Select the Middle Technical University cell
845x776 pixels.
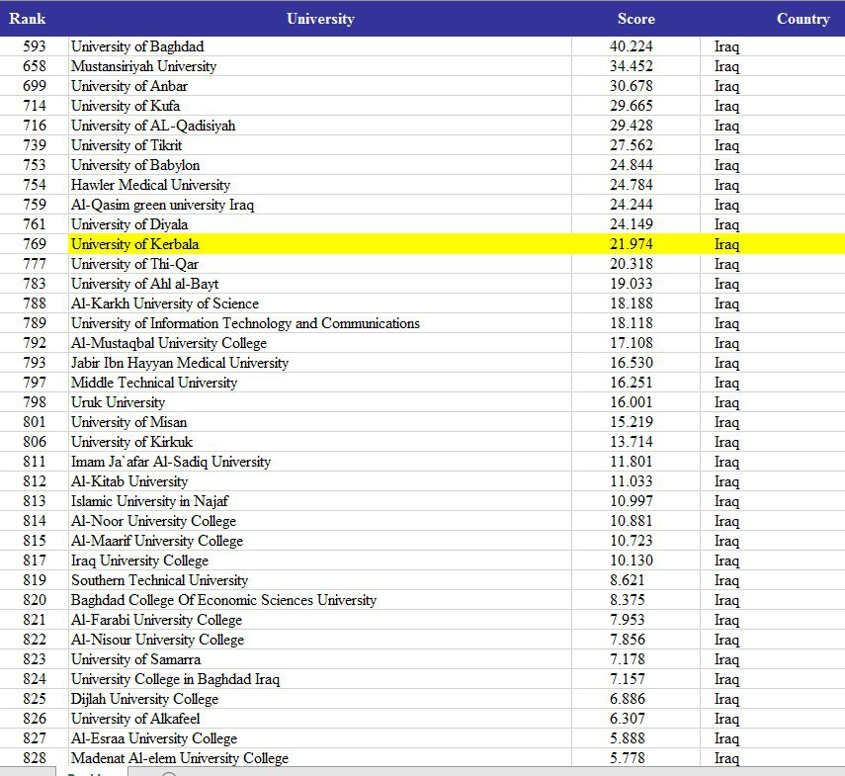[320, 383]
